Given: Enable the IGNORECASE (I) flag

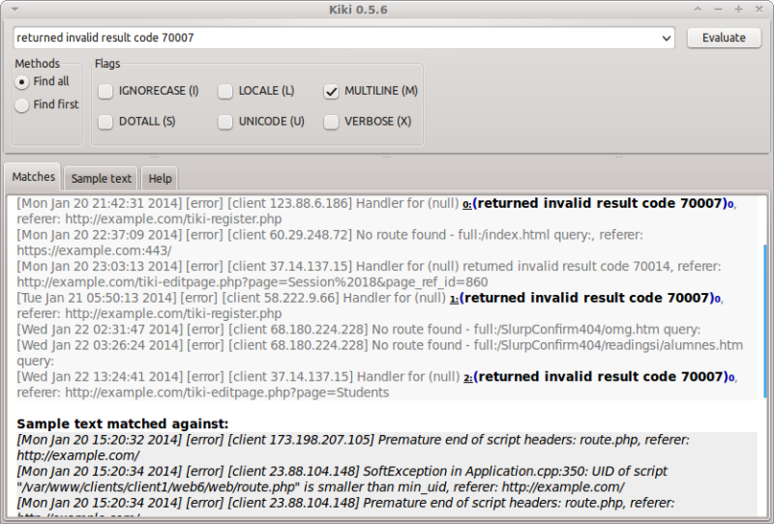Looking at the screenshot, I should tap(105, 91).
